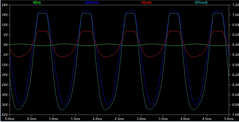Click the 3.0ms time axis label
This screenshot has width=239, height=122.
tap(141, 119)
